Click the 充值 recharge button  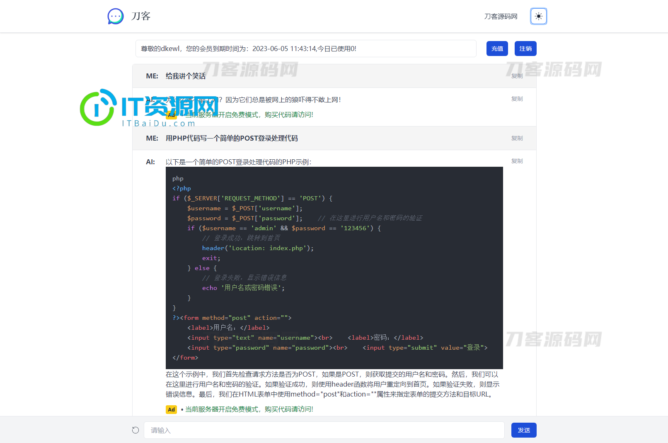(x=497, y=49)
